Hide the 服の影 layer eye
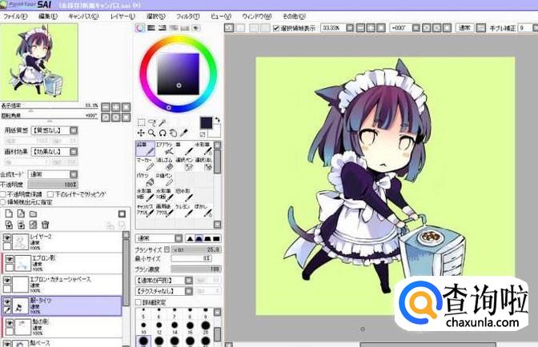The width and height of the screenshot is (538, 347). pos(10,323)
